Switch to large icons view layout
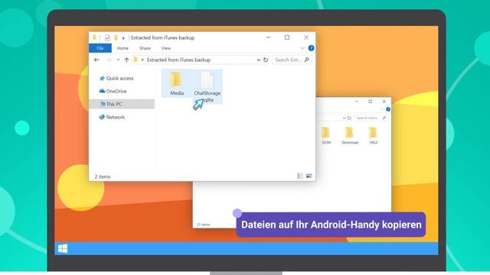This screenshot has width=490, height=275. point(309,176)
